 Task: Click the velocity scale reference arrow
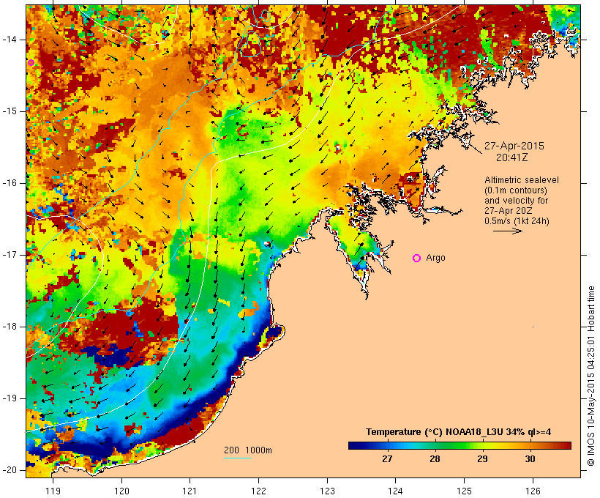point(507,231)
